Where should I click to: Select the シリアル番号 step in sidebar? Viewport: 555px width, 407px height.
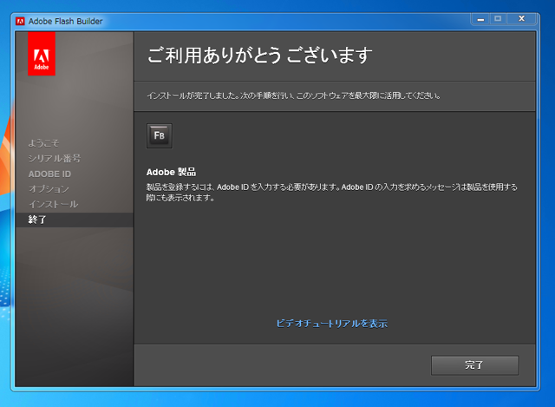55,158
